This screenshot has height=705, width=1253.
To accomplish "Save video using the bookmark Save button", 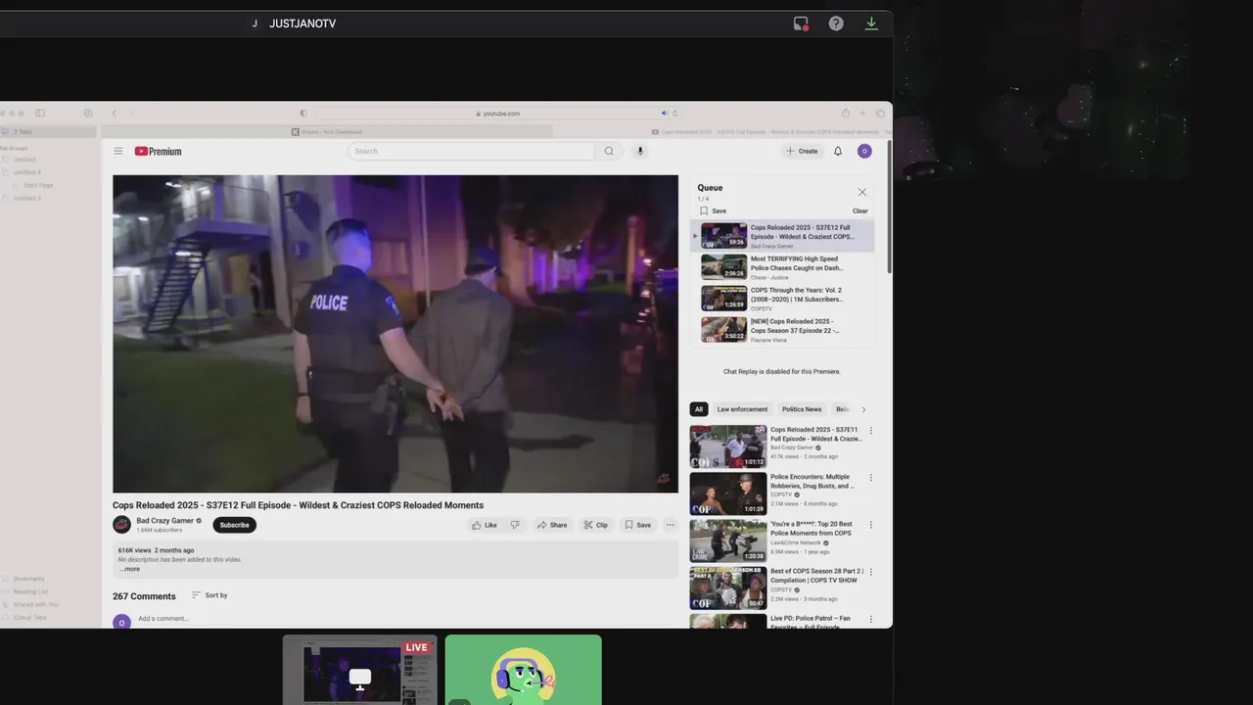I will point(638,525).
